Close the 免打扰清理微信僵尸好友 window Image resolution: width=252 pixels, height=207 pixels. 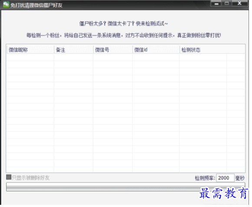click(x=239, y=3)
